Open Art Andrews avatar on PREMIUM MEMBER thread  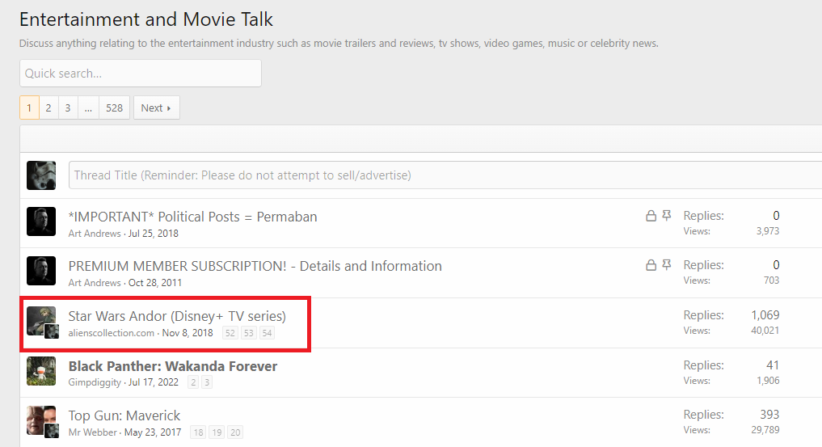point(41,271)
